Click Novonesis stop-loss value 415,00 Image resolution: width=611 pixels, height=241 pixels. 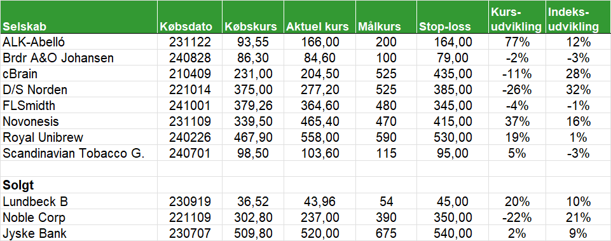451,121
